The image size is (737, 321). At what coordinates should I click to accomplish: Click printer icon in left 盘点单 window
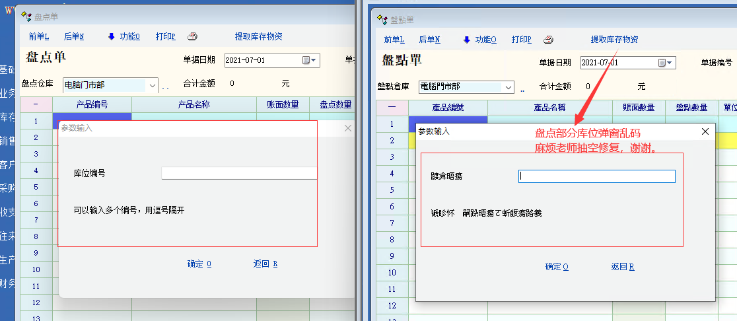click(192, 37)
